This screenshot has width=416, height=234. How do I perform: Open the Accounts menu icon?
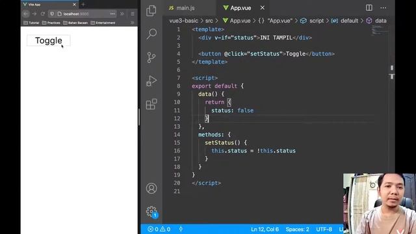click(x=151, y=188)
